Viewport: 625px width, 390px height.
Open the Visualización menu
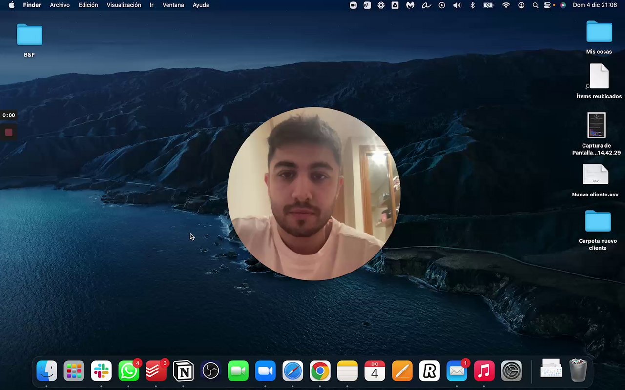click(124, 5)
